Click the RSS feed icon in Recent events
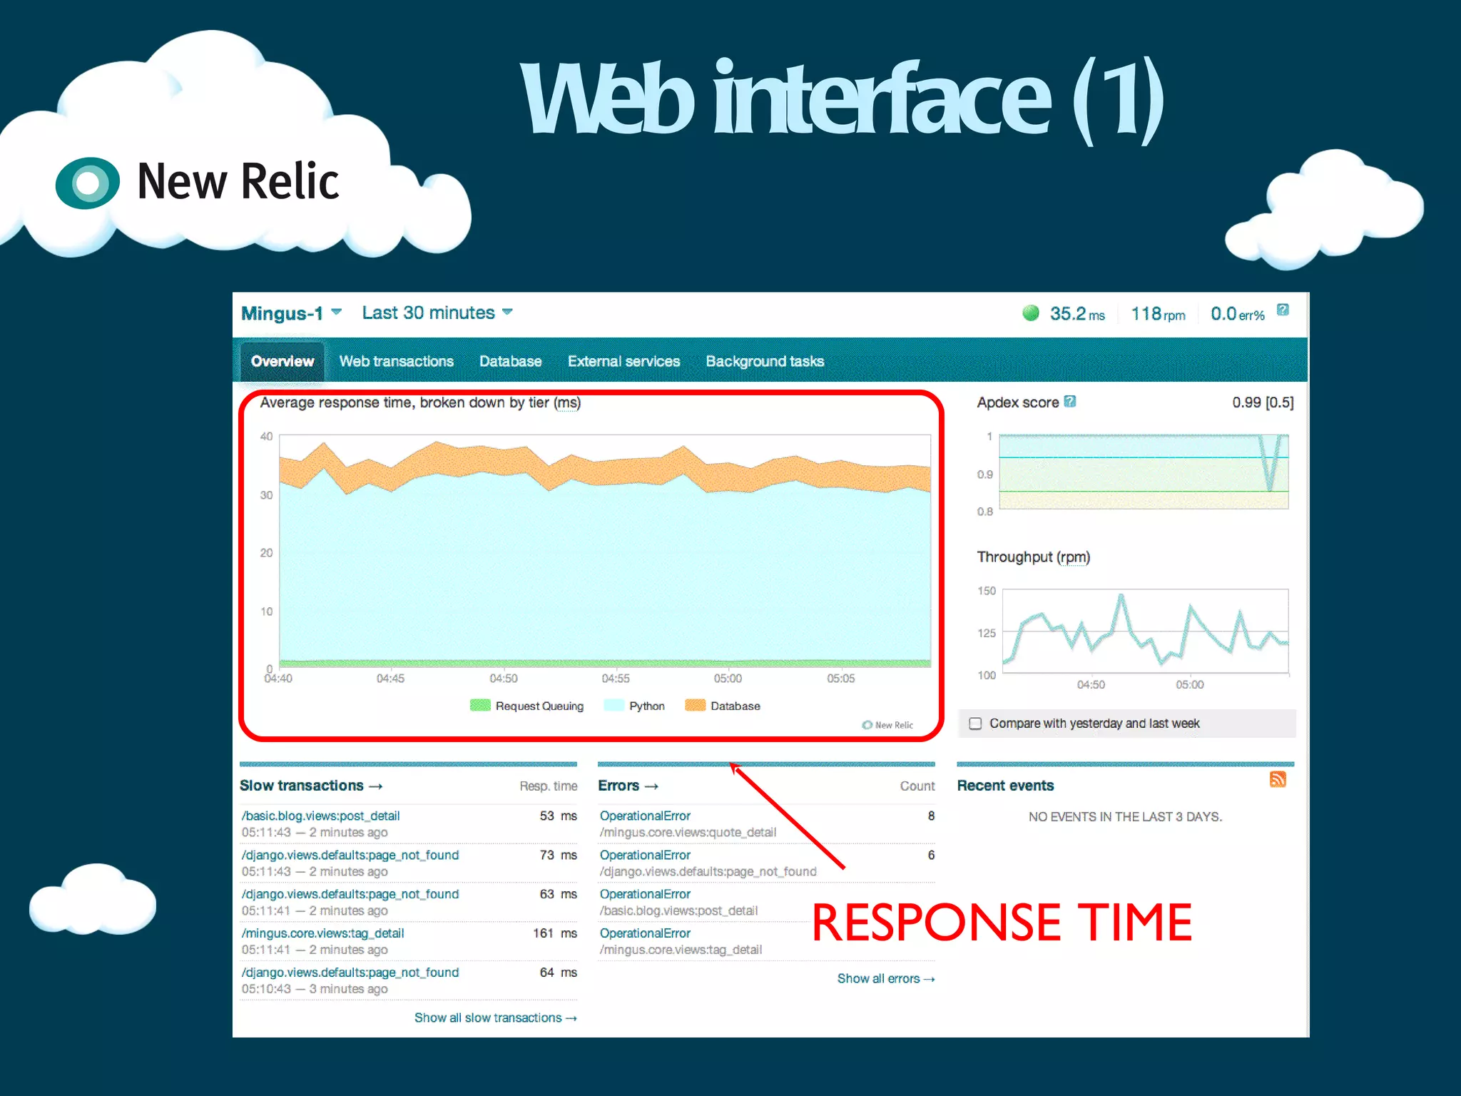The image size is (1461, 1096). [x=1278, y=779]
